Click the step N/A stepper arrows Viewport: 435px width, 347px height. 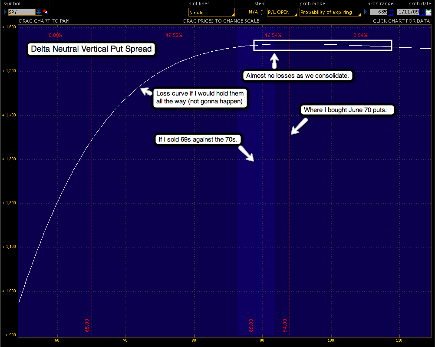pyautogui.click(x=261, y=12)
